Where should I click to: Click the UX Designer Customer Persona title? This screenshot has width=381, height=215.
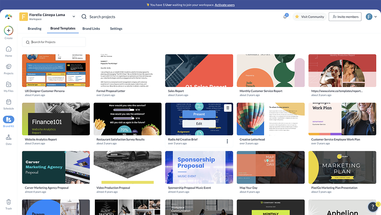pos(45,91)
